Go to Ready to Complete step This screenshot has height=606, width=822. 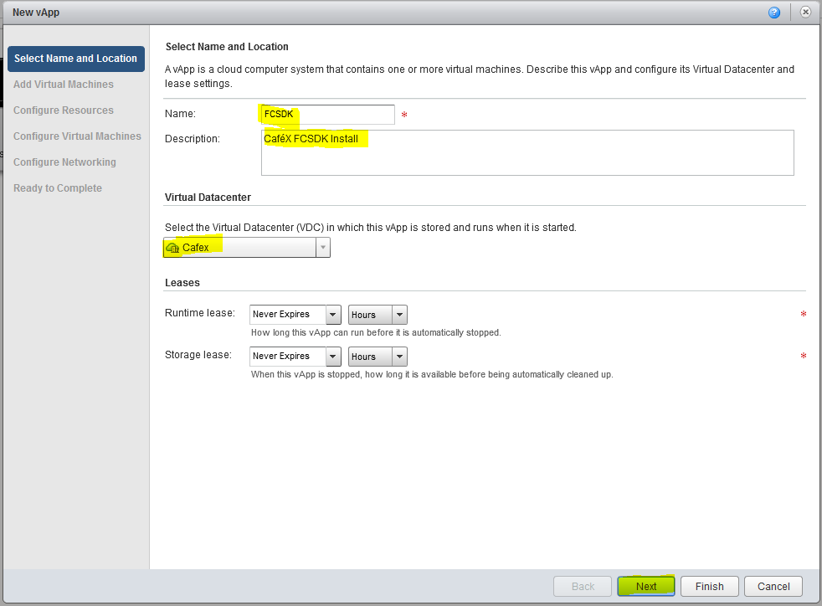pyautogui.click(x=58, y=188)
